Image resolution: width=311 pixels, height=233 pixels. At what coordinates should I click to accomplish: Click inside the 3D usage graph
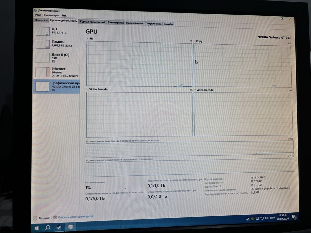[139, 64]
